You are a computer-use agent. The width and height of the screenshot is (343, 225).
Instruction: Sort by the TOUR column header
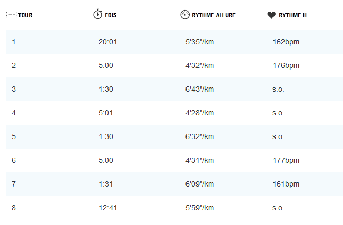25,15
